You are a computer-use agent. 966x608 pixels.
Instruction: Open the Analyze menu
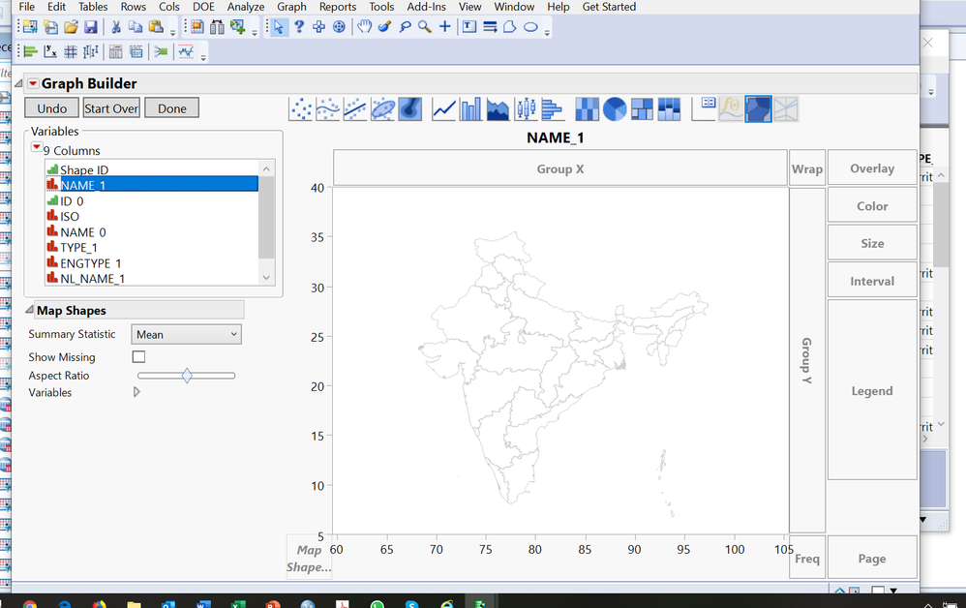click(x=246, y=7)
